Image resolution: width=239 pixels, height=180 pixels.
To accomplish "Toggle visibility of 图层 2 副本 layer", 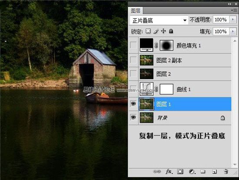I will click(x=133, y=60).
